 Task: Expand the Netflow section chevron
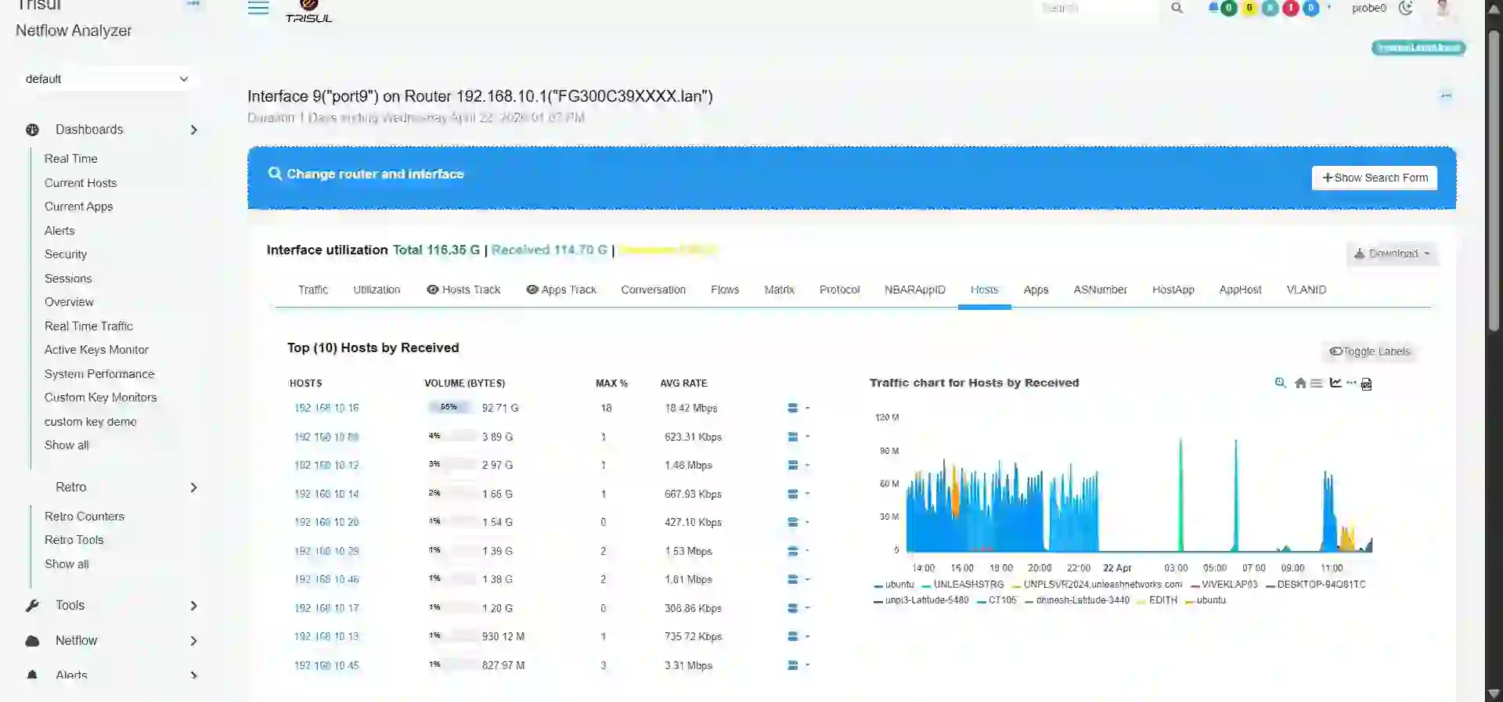click(x=193, y=641)
